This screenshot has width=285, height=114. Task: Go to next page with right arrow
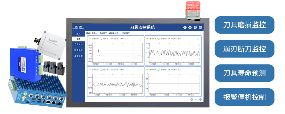click(201, 99)
